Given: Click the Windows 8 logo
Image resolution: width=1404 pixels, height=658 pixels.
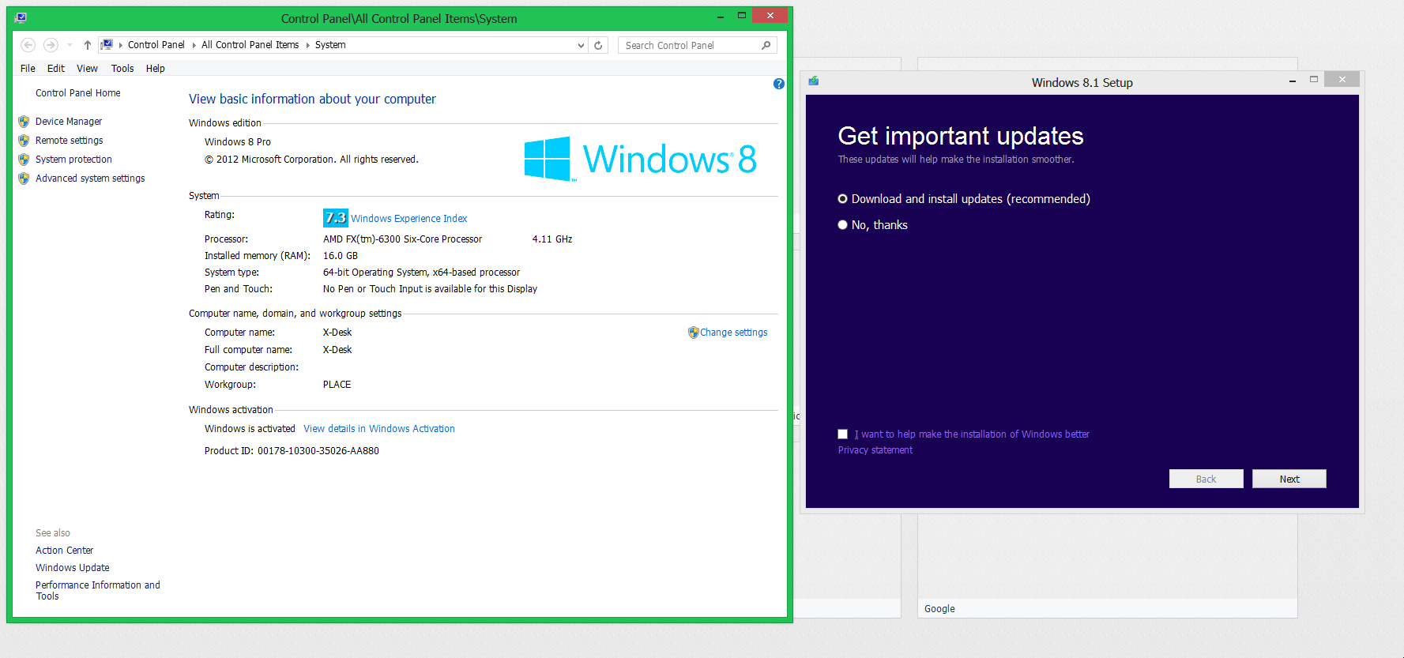Looking at the screenshot, I should pos(641,159).
